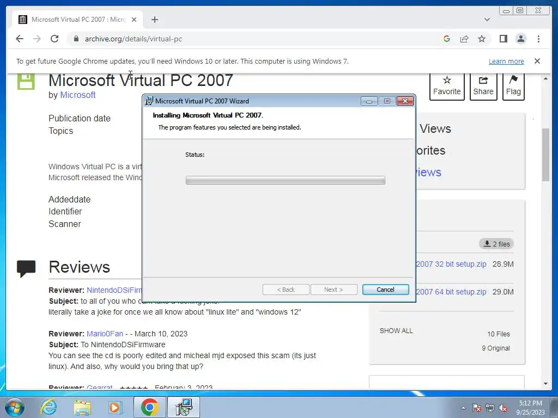Image resolution: width=558 pixels, height=418 pixels.
Task: Click the green floppy disk software icon
Action: (26, 82)
